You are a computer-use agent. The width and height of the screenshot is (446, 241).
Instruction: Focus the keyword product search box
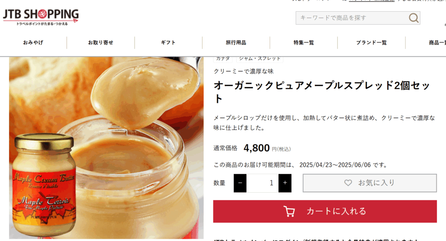tap(352, 18)
